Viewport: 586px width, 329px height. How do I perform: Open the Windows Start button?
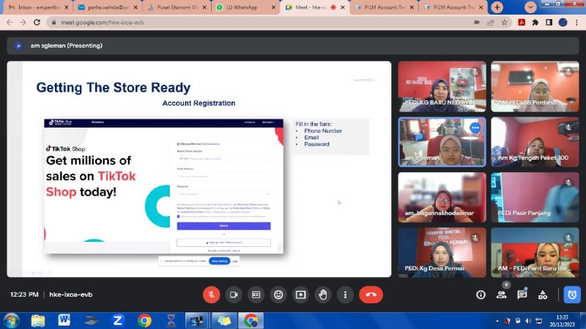point(11,320)
